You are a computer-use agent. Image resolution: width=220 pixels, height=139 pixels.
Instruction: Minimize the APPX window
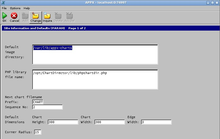(208, 3)
